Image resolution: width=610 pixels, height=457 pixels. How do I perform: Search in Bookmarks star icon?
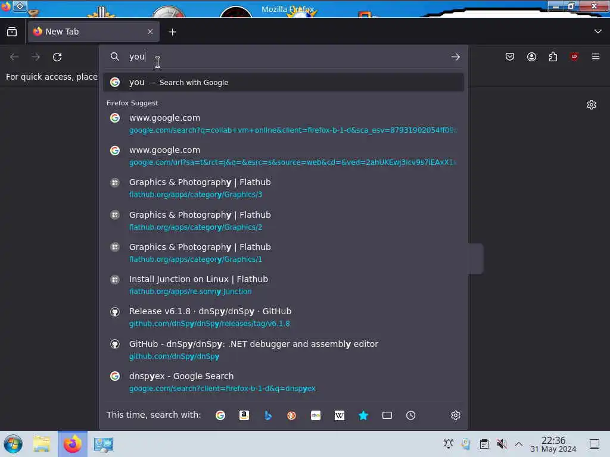point(363,415)
